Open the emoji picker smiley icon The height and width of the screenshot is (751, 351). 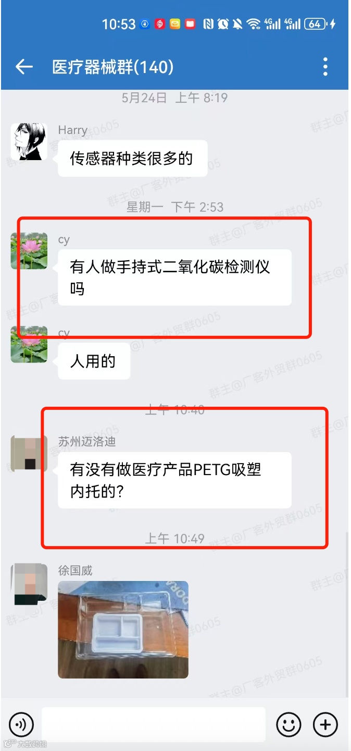[x=289, y=724]
